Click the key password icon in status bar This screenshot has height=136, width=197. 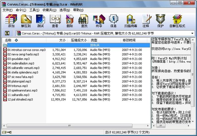pyautogui.click(x=9, y=132)
